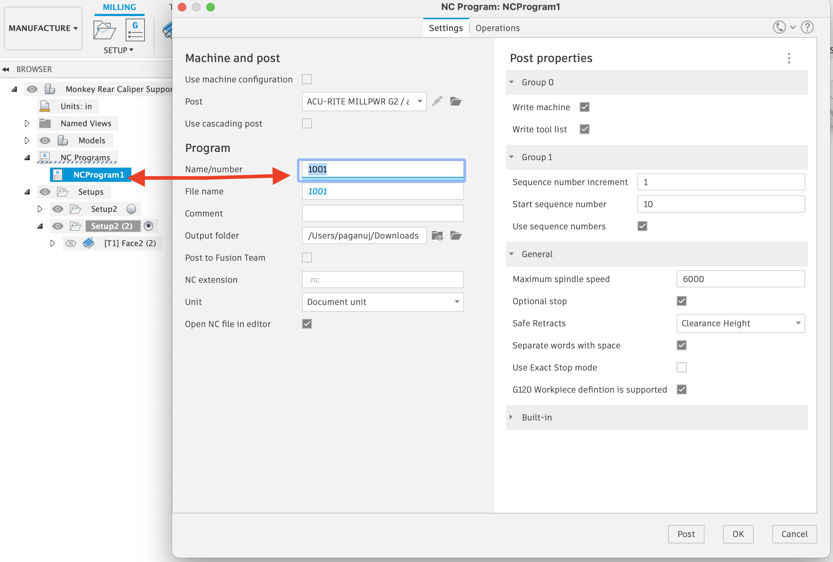This screenshot has height=562, width=833.
Task: Click the edit post pencil icon
Action: [x=437, y=101]
